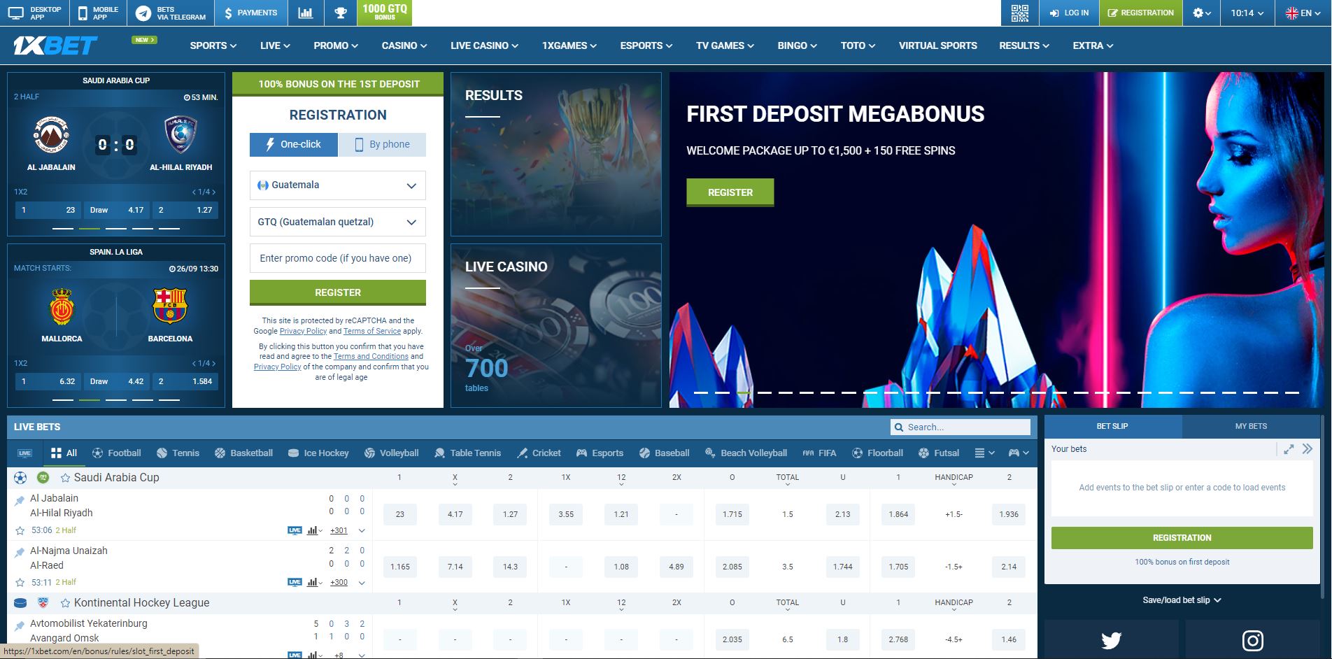Viewport: 1332px width, 659px height.
Task: Favorite the Al Jabalain match star
Action: [x=20, y=530]
